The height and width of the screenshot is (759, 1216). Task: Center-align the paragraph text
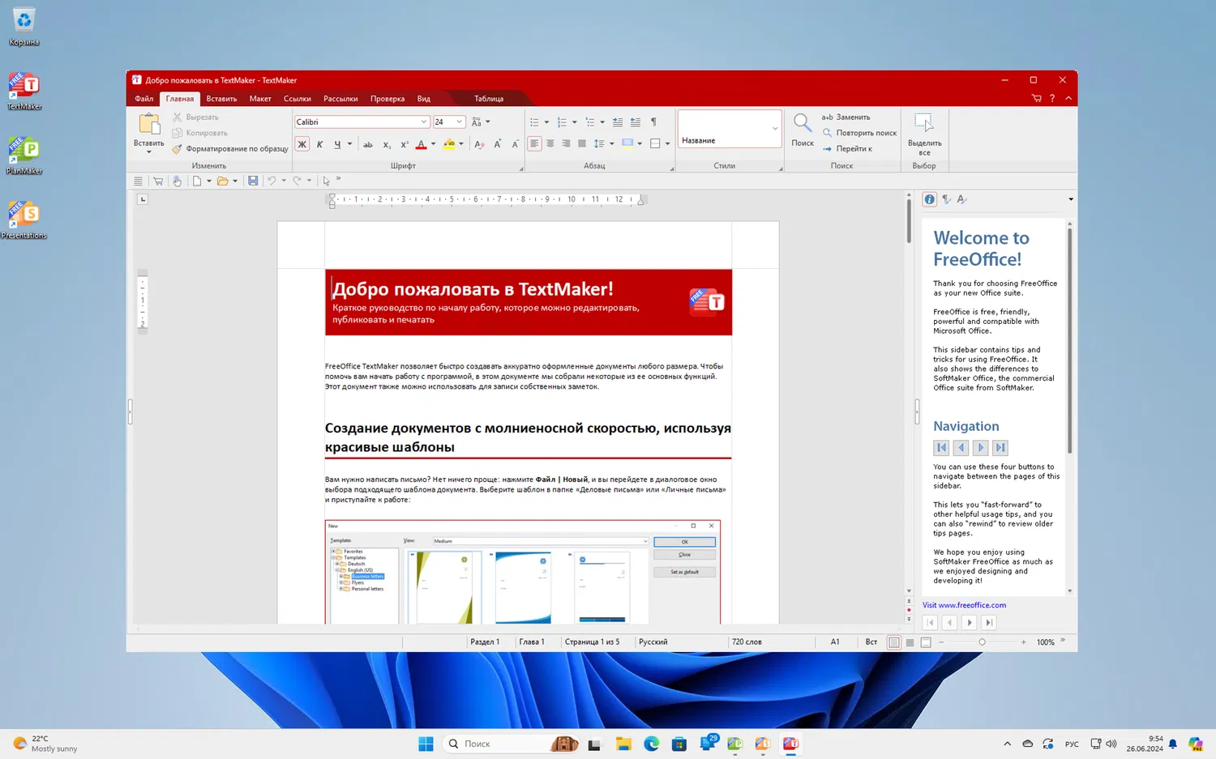pyautogui.click(x=550, y=144)
